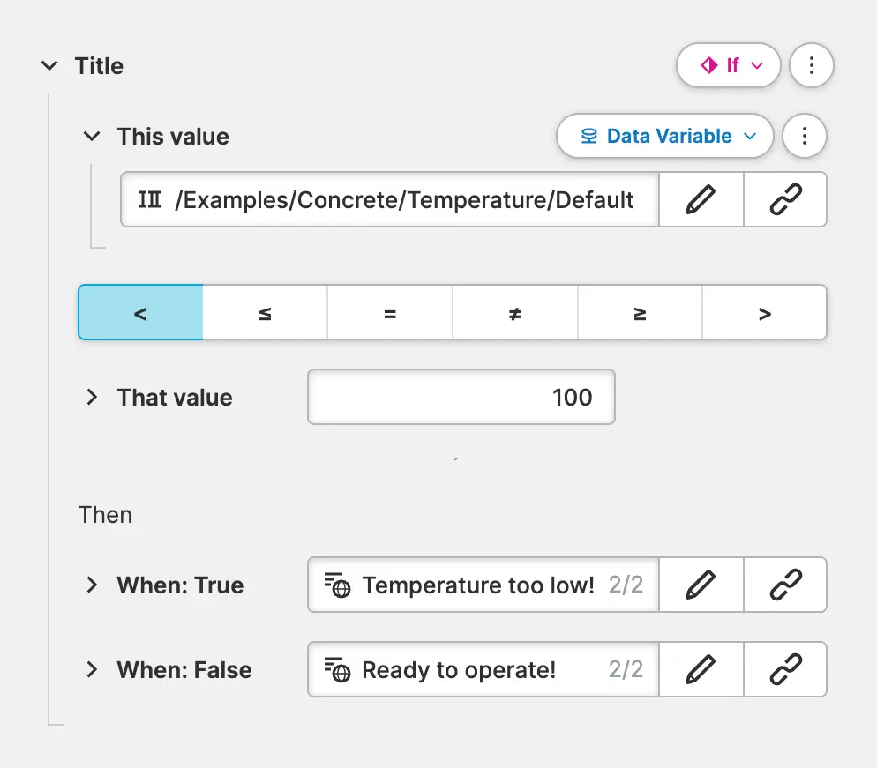This screenshot has height=768, width=877.
Task: Select the equals operator
Action: coord(390,313)
